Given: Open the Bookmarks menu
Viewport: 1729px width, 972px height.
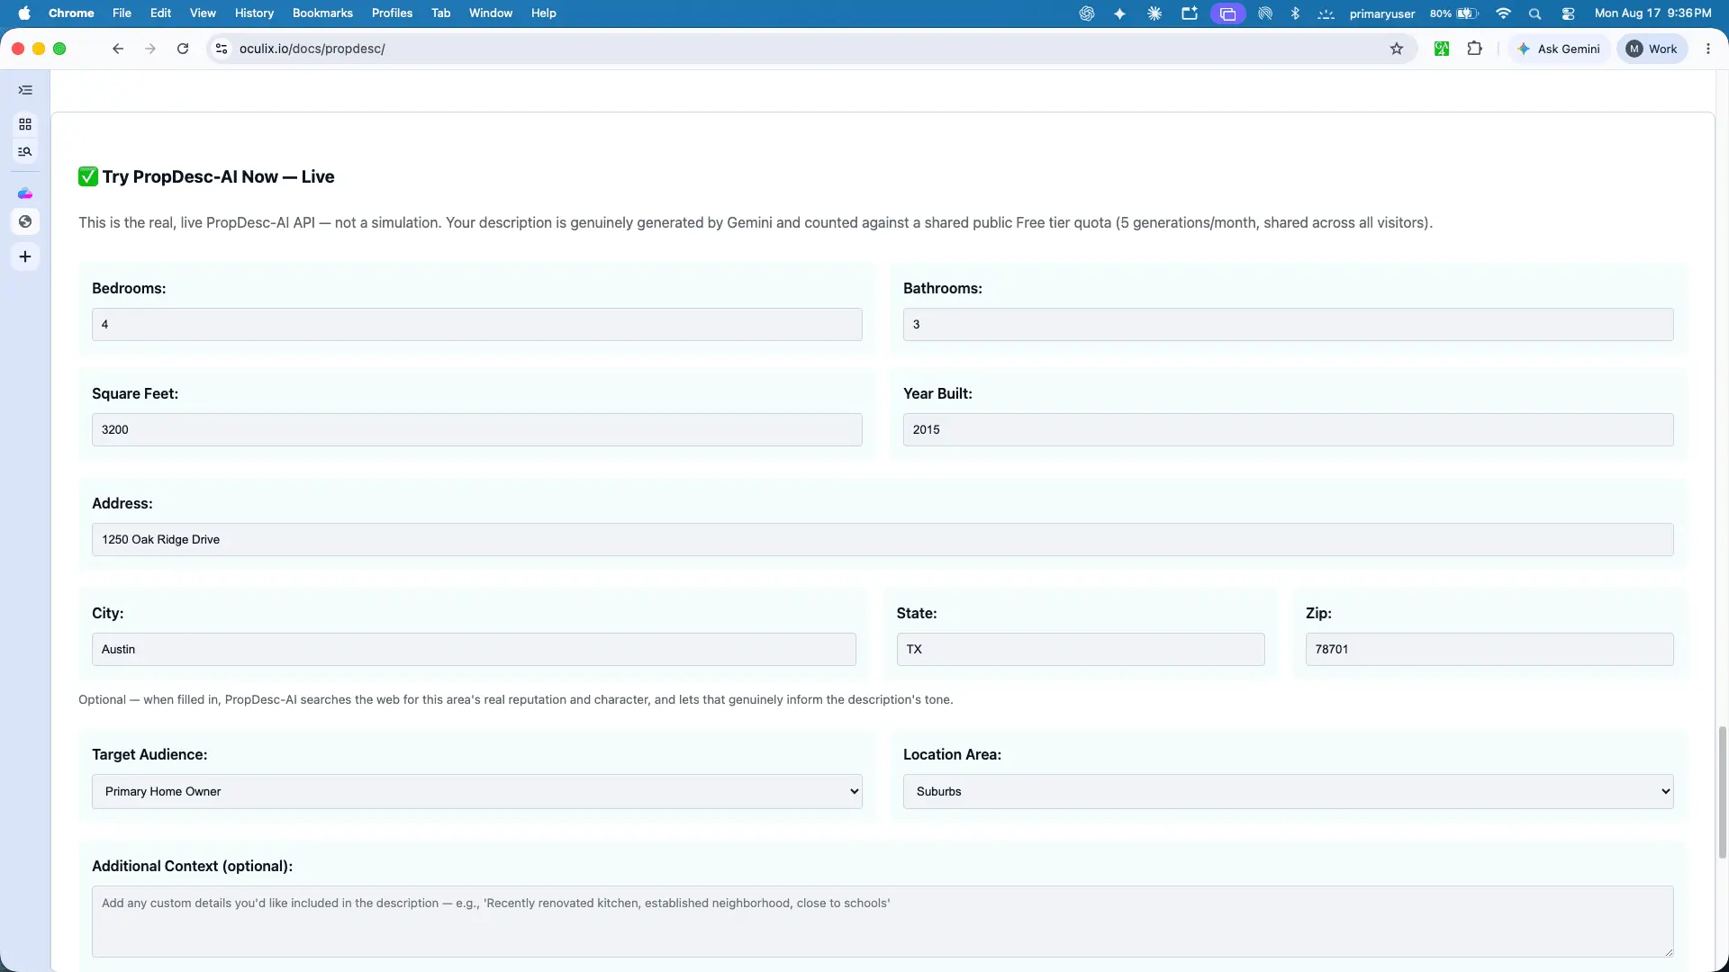Looking at the screenshot, I should click(322, 13).
